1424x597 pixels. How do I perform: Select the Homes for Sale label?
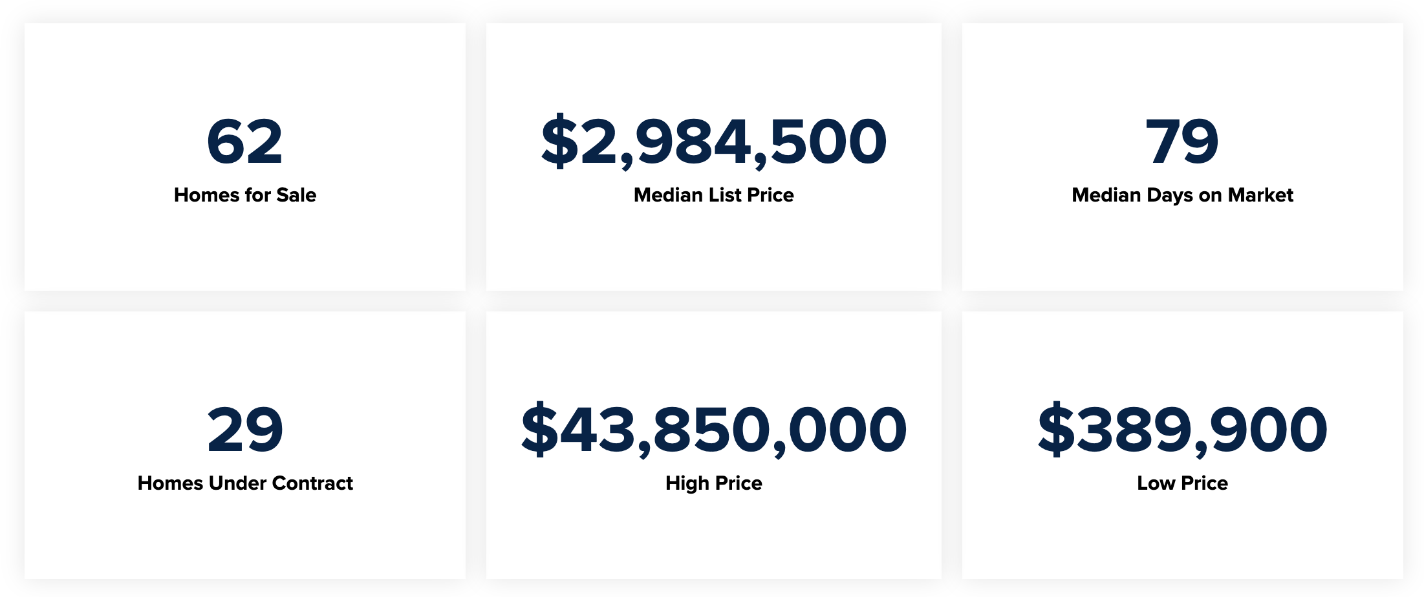point(245,195)
